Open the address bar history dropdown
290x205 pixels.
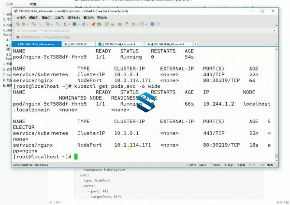coord(274,31)
